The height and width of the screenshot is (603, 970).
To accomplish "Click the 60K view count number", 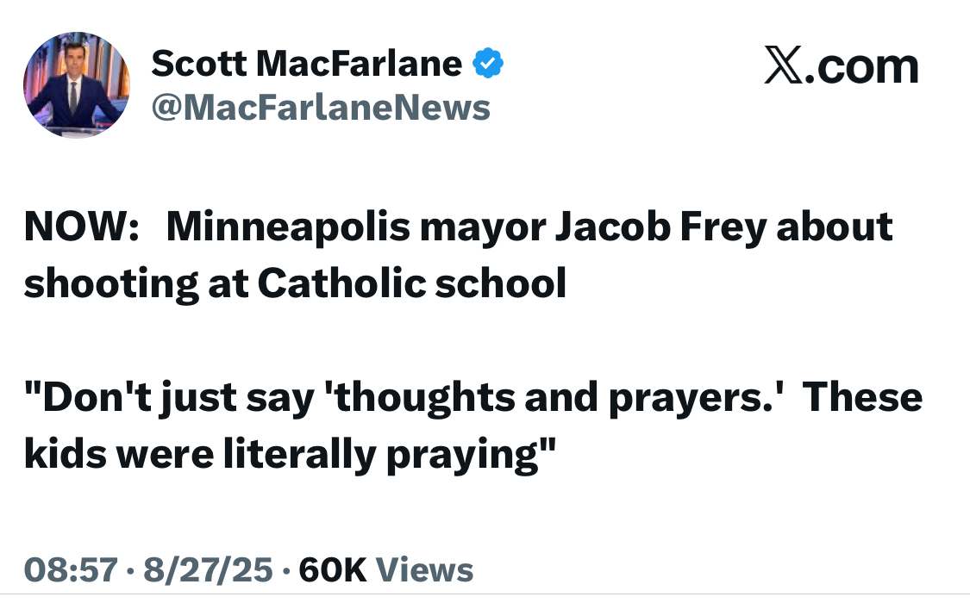I will tap(332, 569).
